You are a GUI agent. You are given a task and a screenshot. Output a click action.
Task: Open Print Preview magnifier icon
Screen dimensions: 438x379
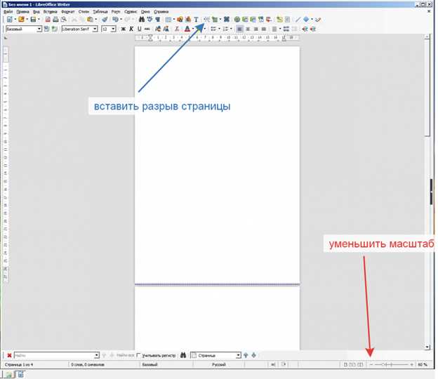tap(64, 20)
